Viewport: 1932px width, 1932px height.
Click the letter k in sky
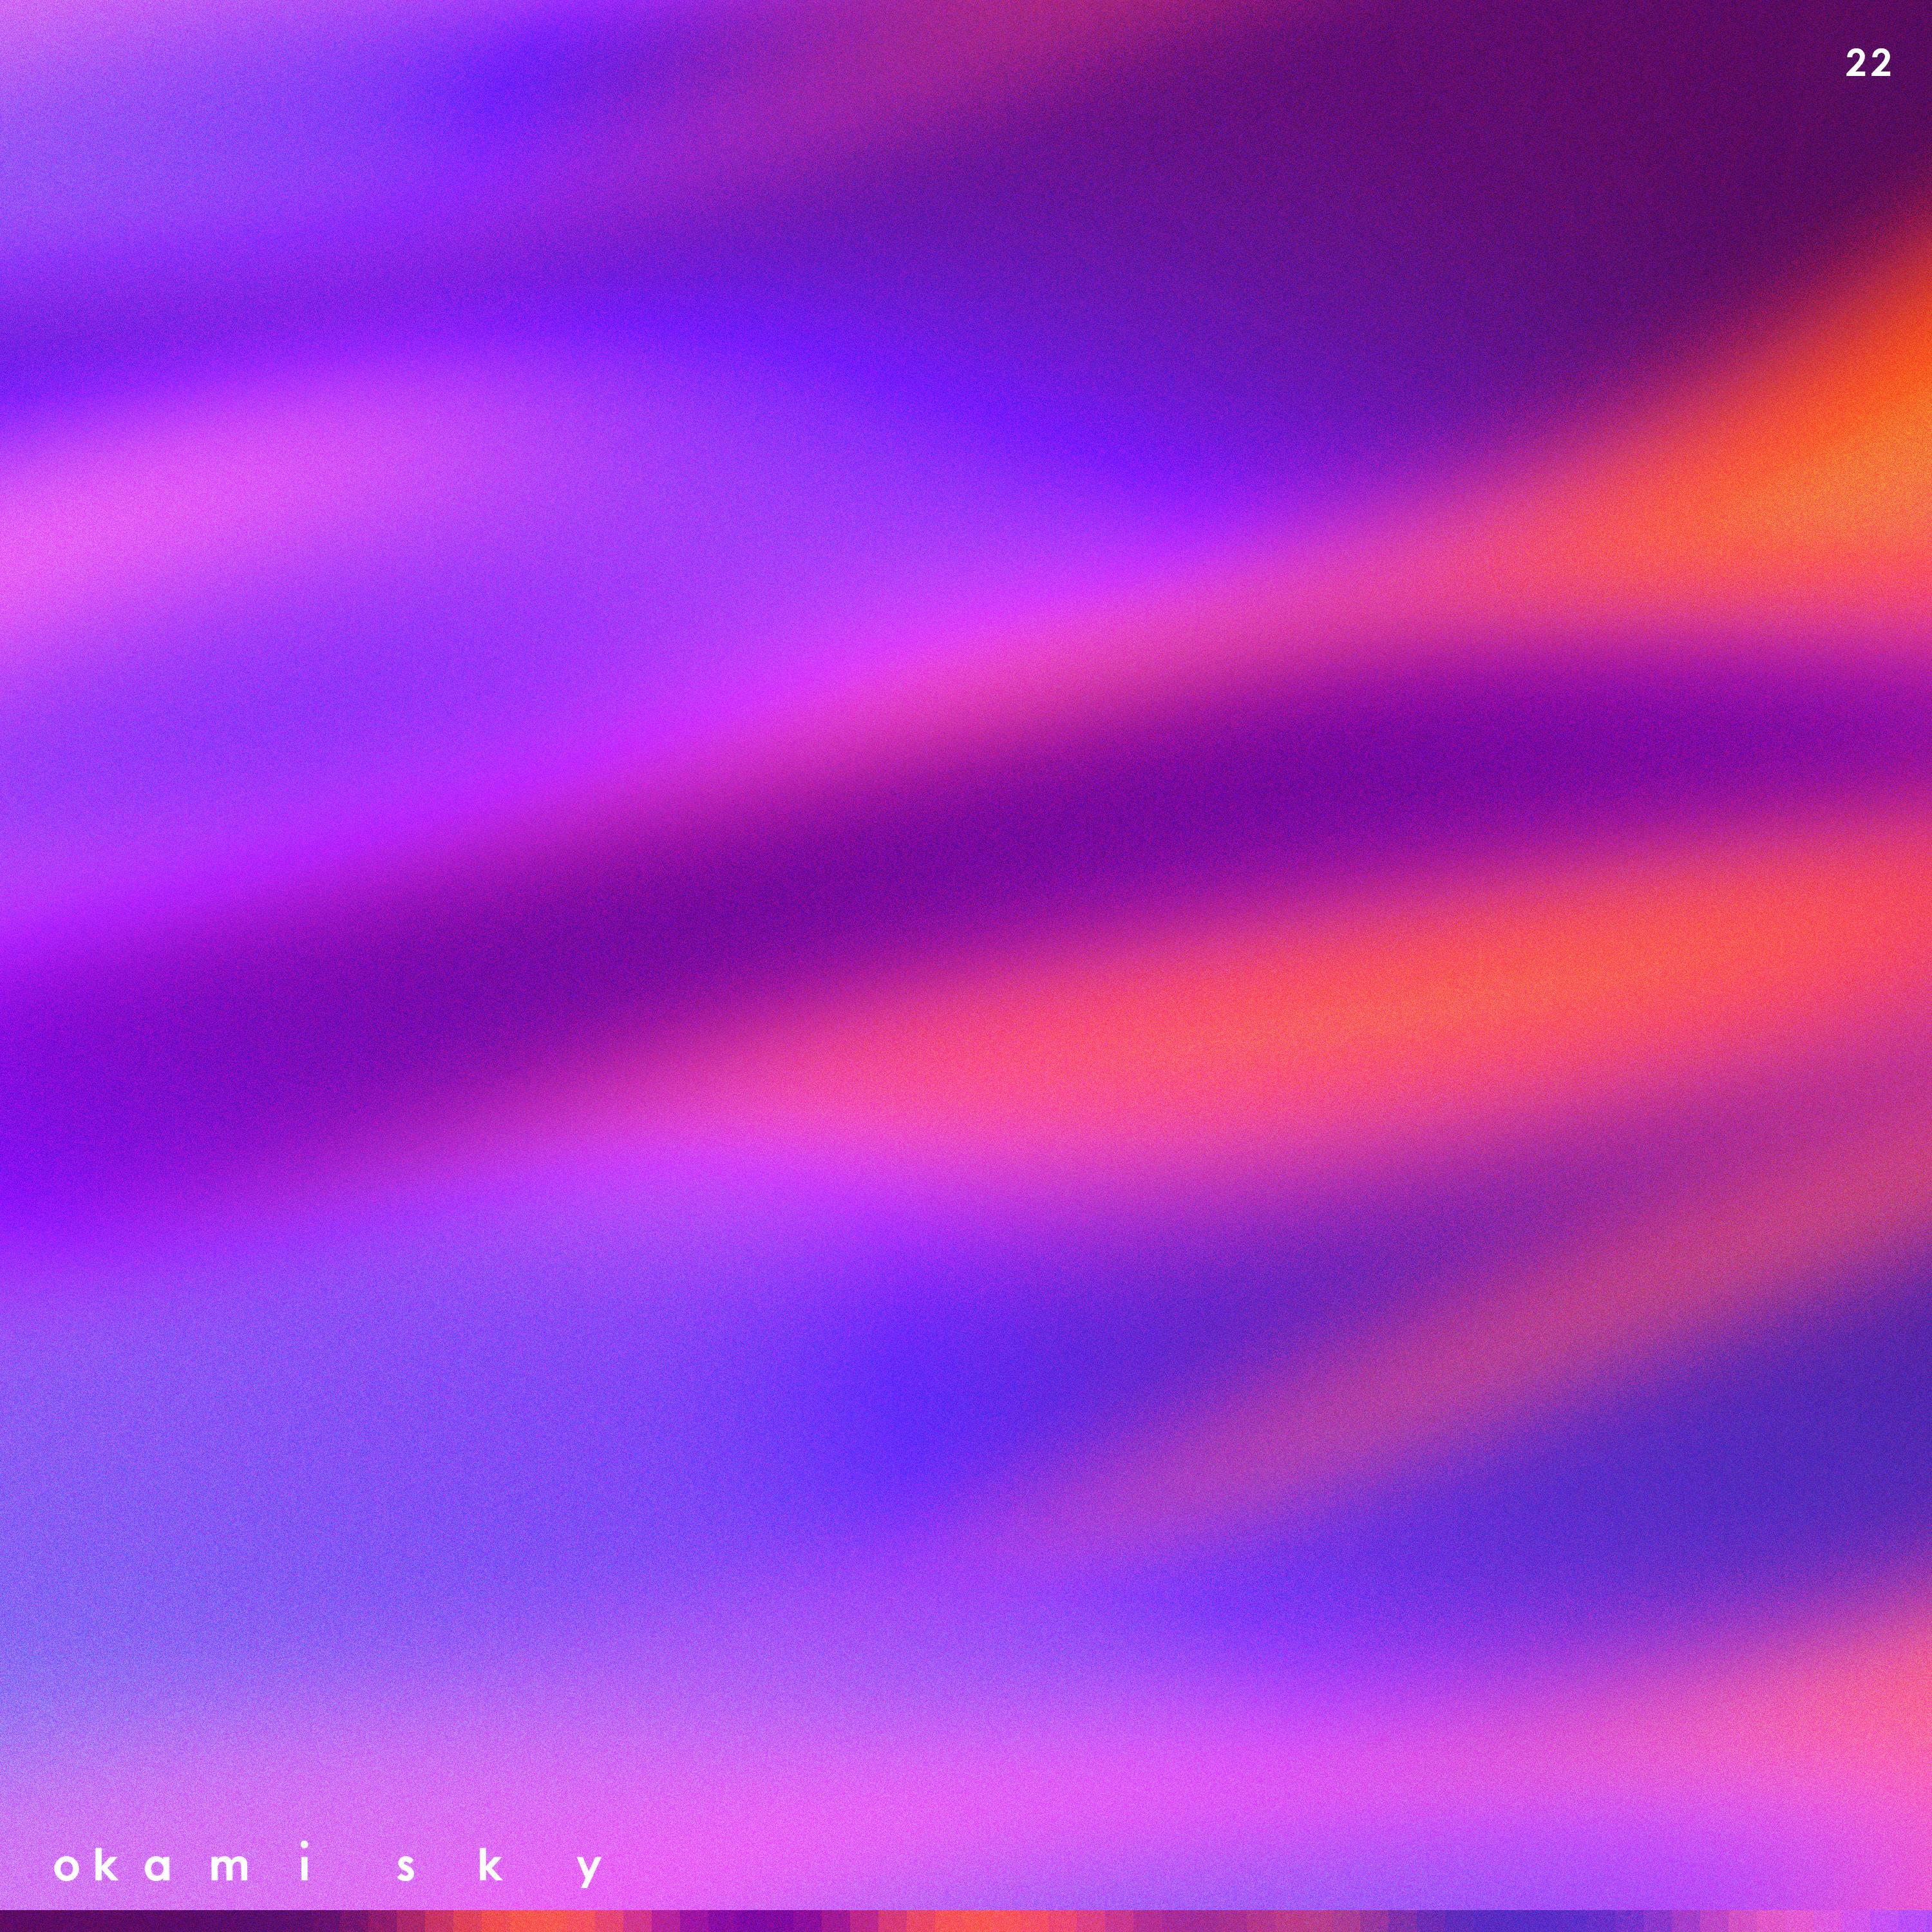[x=489, y=1865]
